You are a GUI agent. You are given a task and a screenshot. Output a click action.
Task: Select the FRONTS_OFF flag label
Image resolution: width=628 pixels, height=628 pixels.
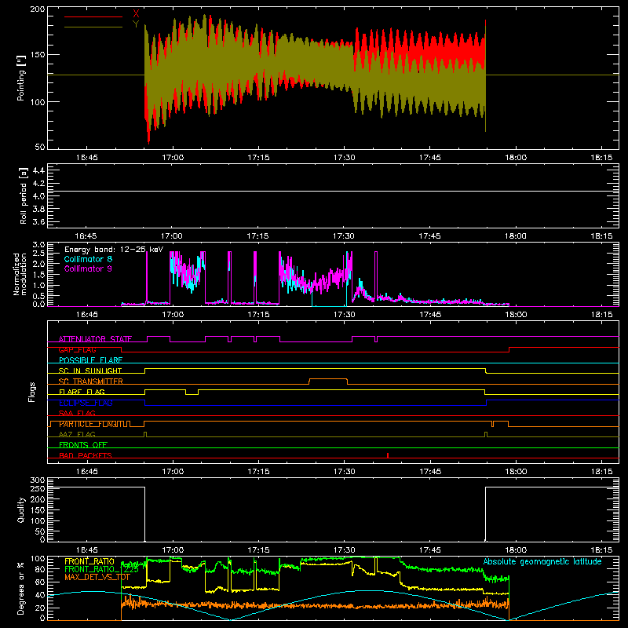(x=83, y=444)
